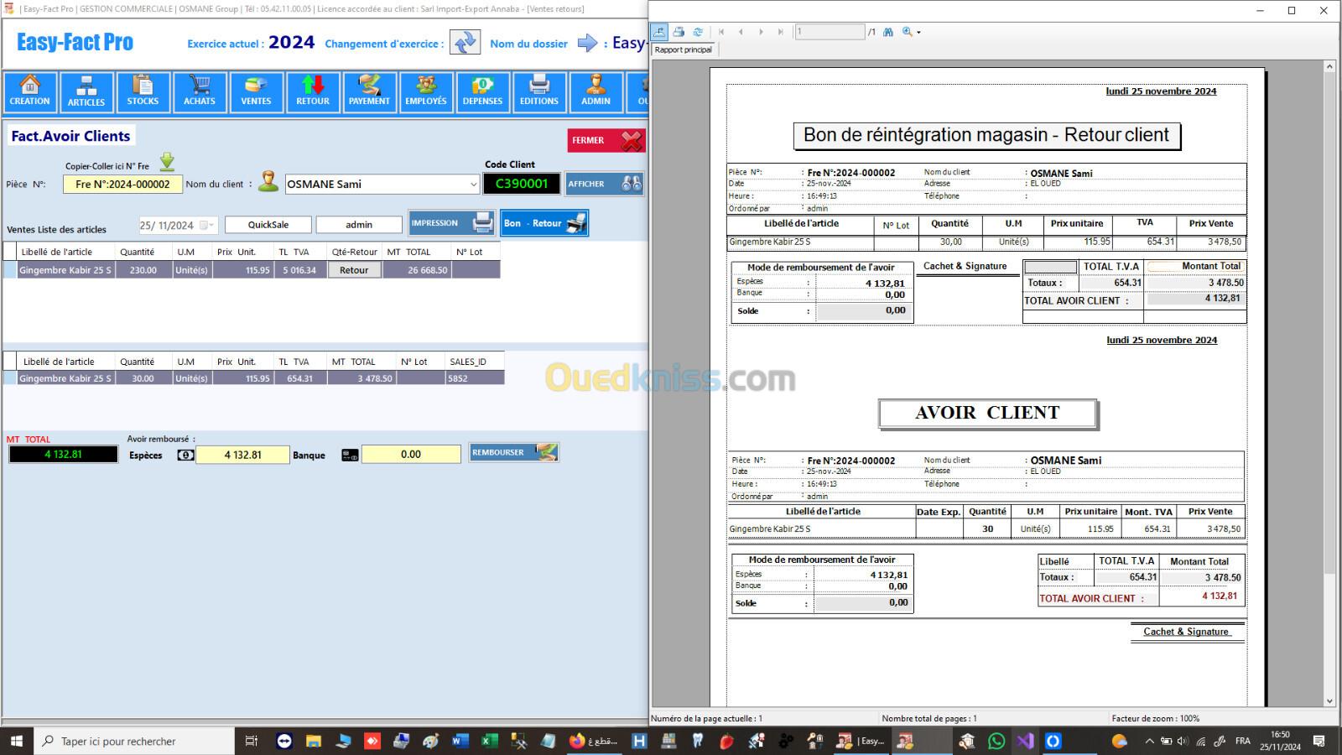
Task: Open WhatsApp from the taskbar
Action: coord(996,741)
